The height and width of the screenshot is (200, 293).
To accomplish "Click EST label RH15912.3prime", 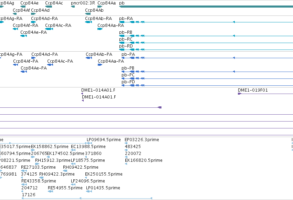I will tap(53, 160).
